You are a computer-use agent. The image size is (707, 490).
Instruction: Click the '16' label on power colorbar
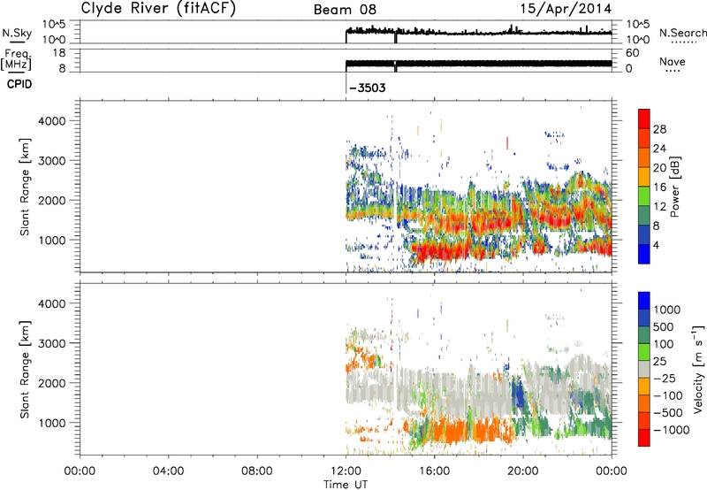click(659, 188)
